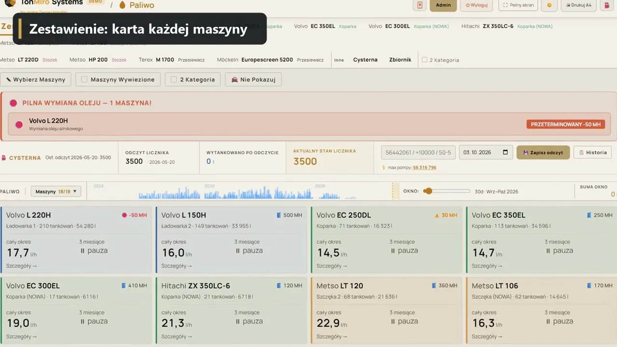Click the lightbulb icon beside max pompy

(x=384, y=168)
